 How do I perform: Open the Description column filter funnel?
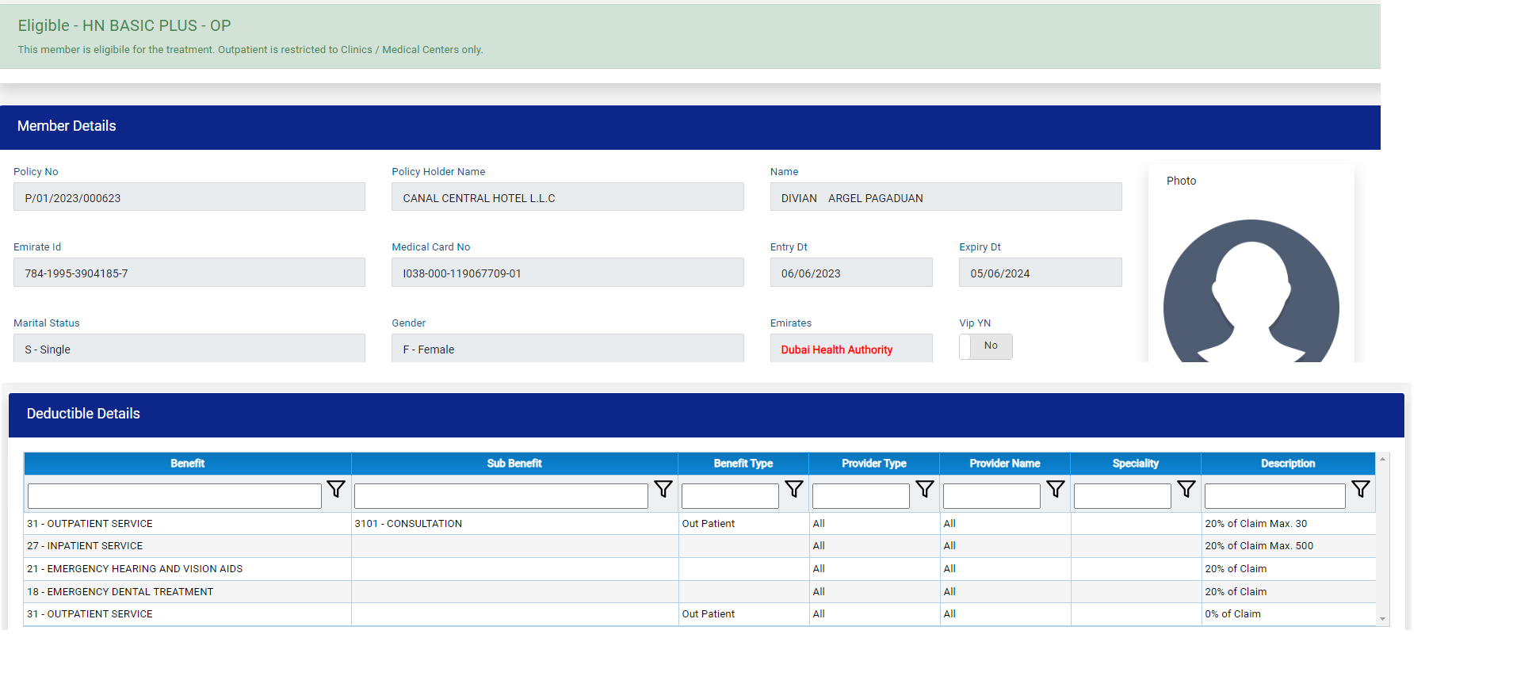click(1361, 490)
